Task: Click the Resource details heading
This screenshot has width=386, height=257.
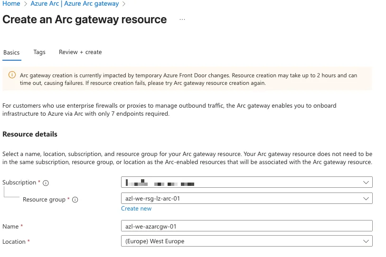Action: tap(30, 134)
